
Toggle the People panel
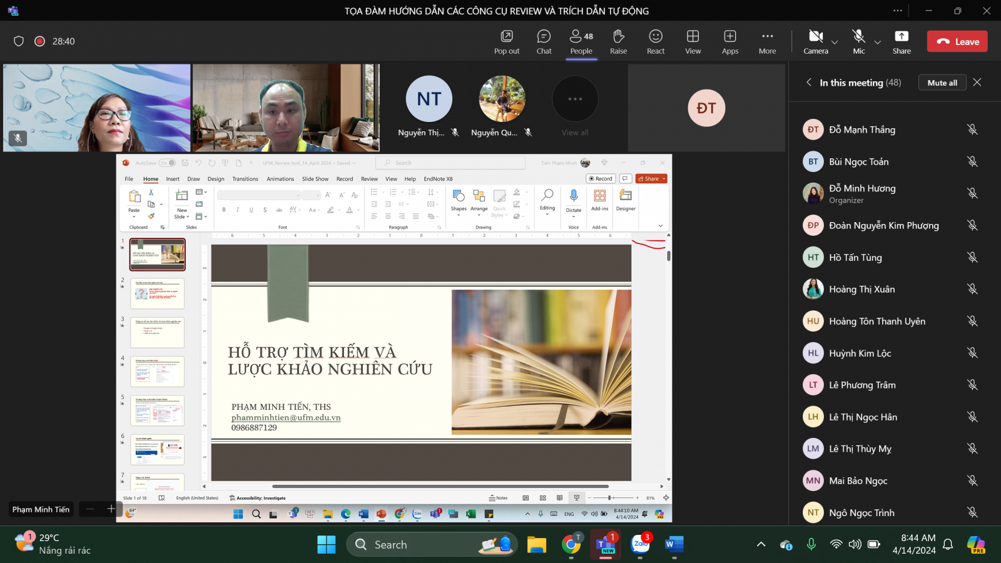(x=581, y=41)
